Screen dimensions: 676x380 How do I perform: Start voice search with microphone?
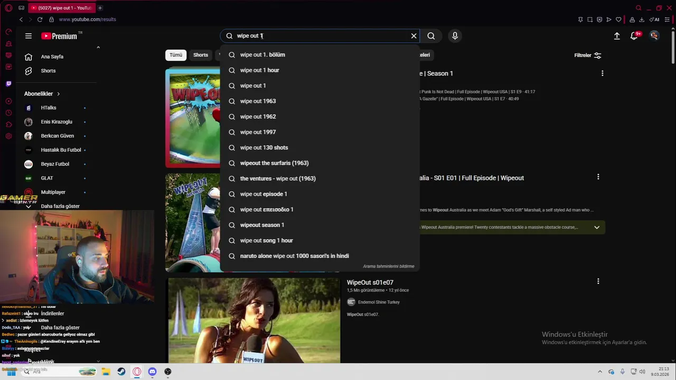(455, 36)
